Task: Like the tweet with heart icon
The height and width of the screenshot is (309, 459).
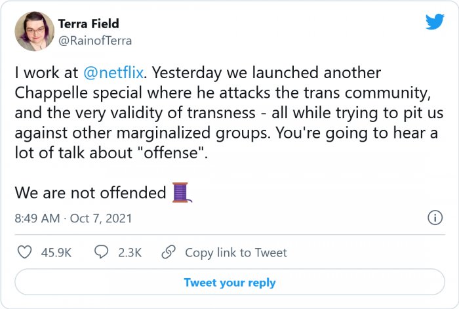Action: point(24,252)
